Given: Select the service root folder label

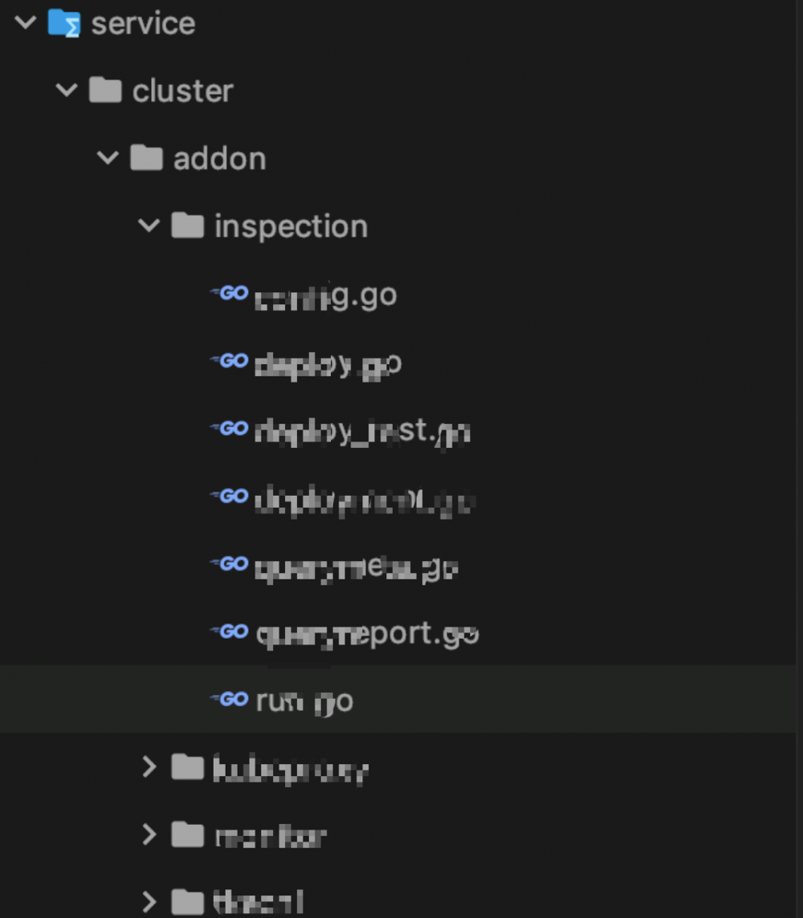Looking at the screenshot, I should point(143,23).
